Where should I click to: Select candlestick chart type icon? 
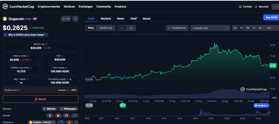[x=131, y=28]
